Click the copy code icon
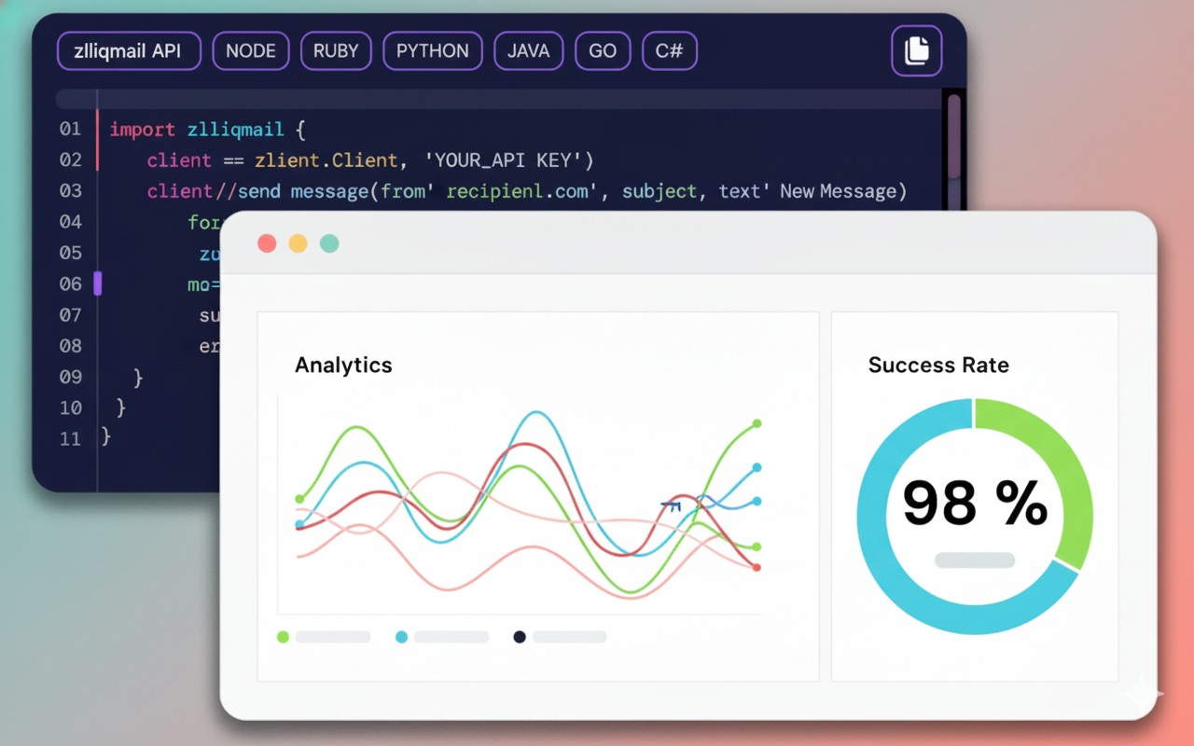 coord(916,50)
